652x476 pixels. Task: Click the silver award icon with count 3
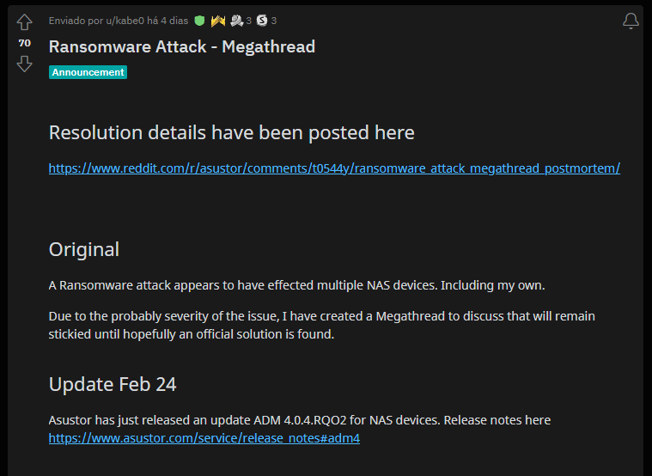tap(236, 21)
